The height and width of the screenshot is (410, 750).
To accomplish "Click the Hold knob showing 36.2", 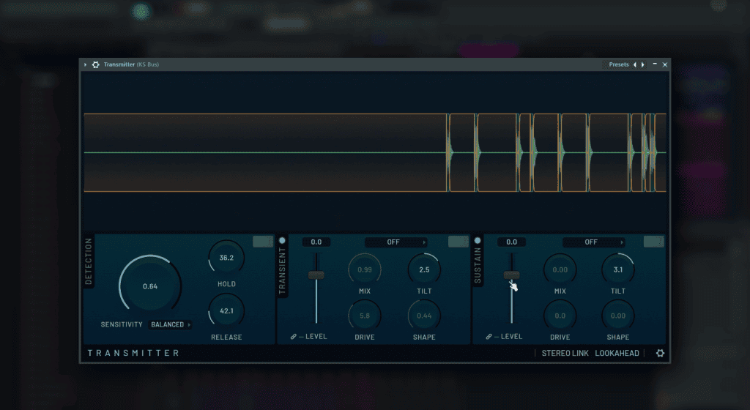I will (226, 258).
